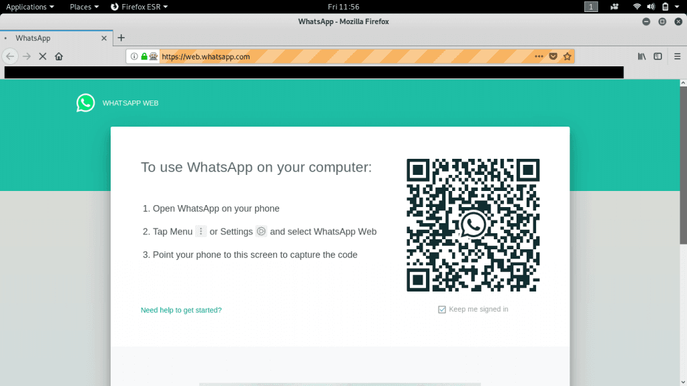Open the Library bookmarks and history icon
The height and width of the screenshot is (386, 687).
(642, 57)
